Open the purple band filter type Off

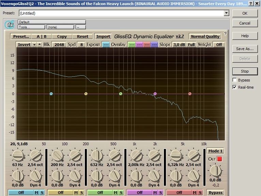(x=140, y=193)
